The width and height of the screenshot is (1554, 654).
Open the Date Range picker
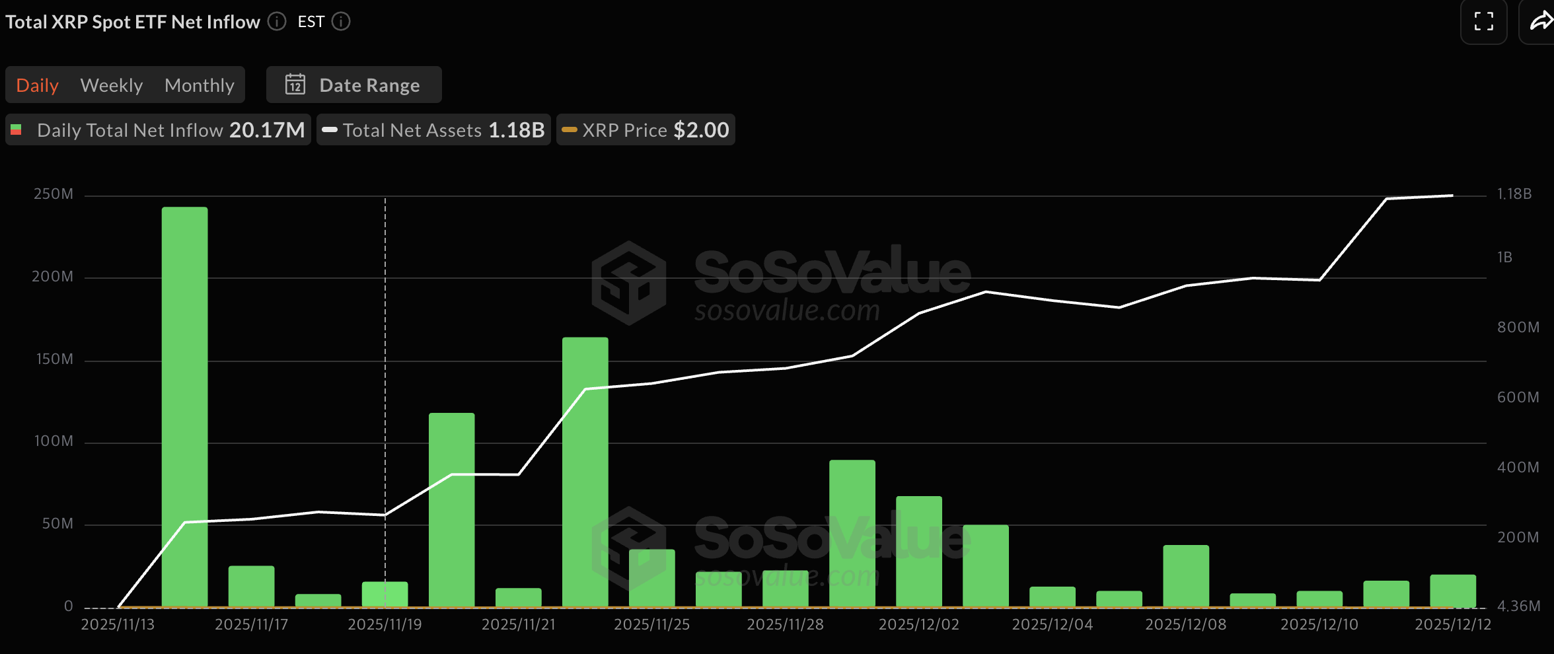pyautogui.click(x=354, y=85)
